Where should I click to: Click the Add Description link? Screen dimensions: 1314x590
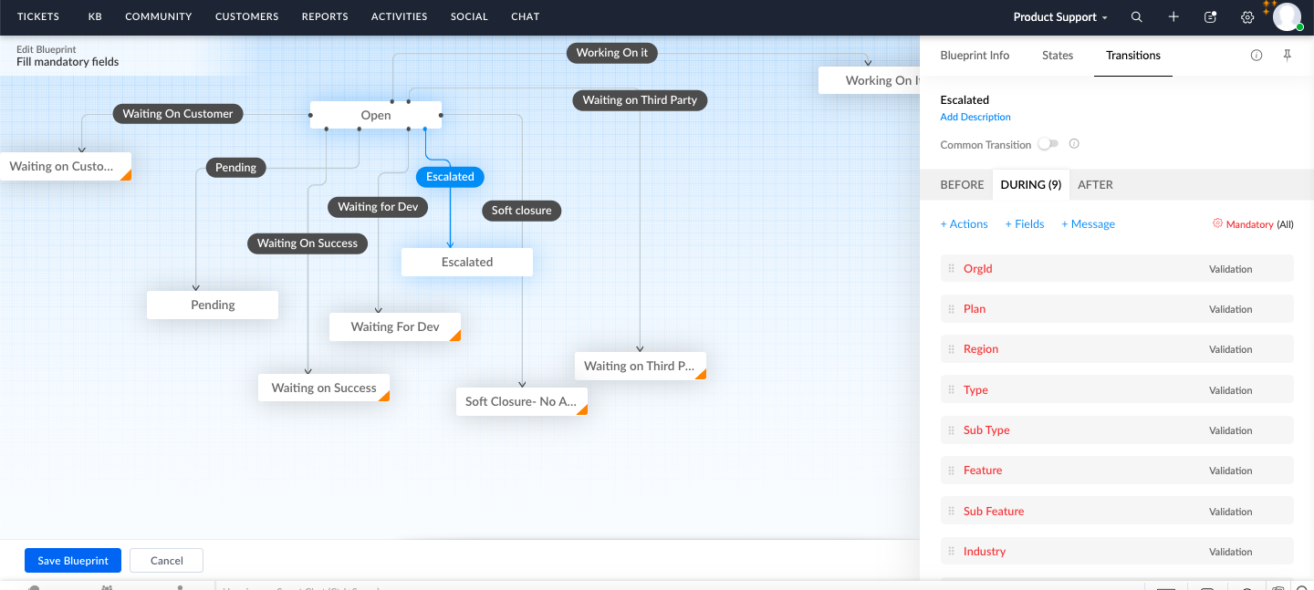tap(975, 117)
